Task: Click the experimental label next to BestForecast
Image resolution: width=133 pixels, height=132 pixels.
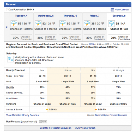Action: coord(29,122)
